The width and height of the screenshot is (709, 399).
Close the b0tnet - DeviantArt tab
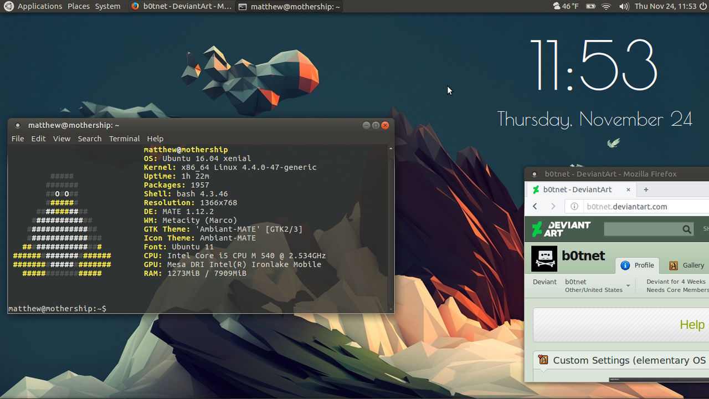click(628, 190)
